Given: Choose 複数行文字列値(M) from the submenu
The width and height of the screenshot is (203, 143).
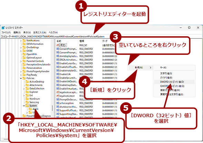Looking at the screenshot, I should [x=174, y=90].
